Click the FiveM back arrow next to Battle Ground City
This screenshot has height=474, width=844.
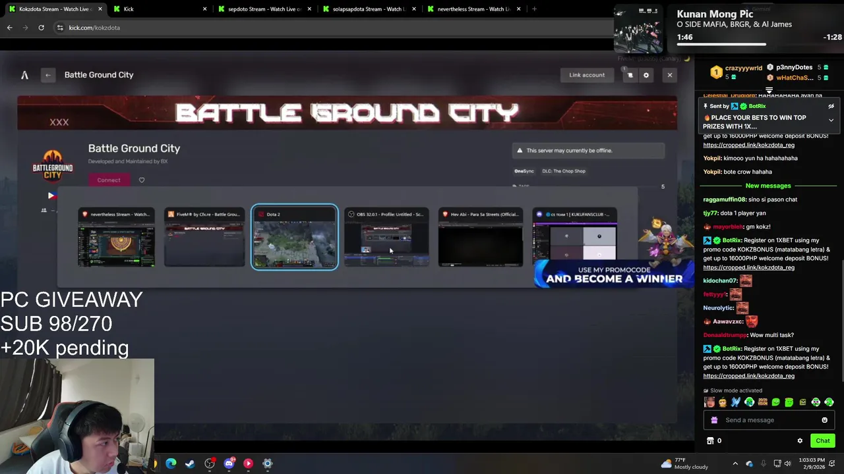[x=47, y=75]
